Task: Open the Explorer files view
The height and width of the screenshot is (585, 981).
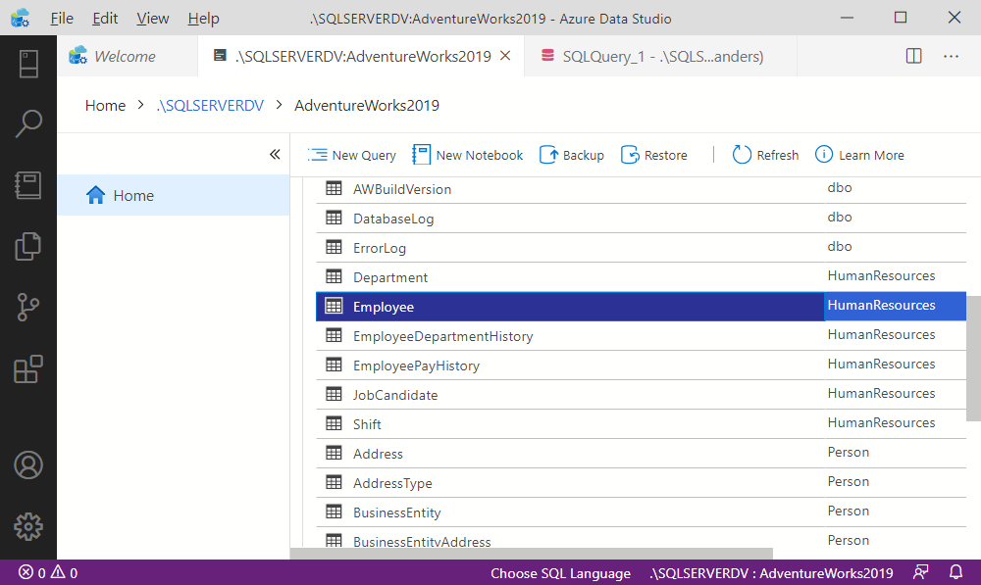Action: 28,246
